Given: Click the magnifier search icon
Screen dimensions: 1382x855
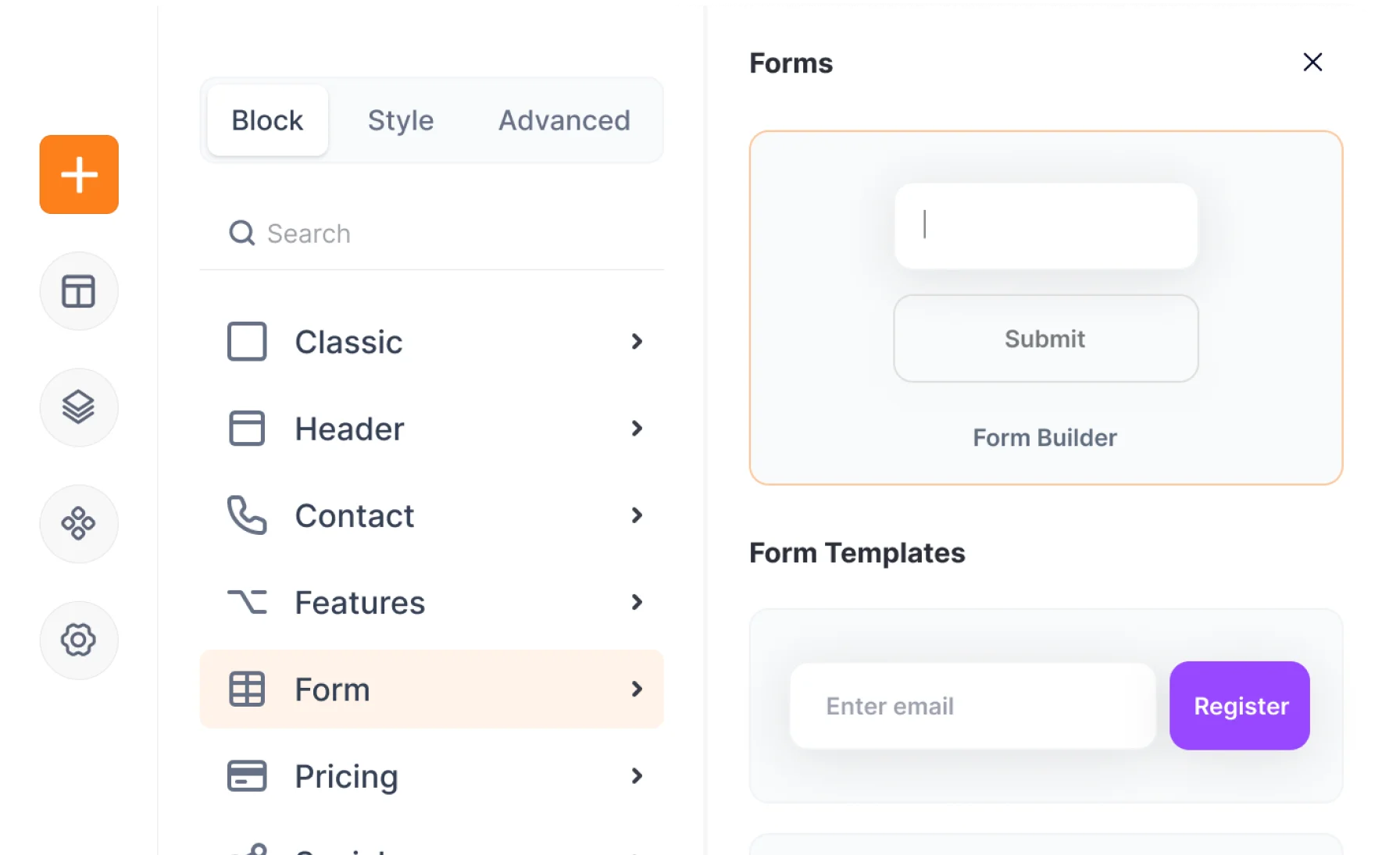Looking at the screenshot, I should [x=241, y=233].
